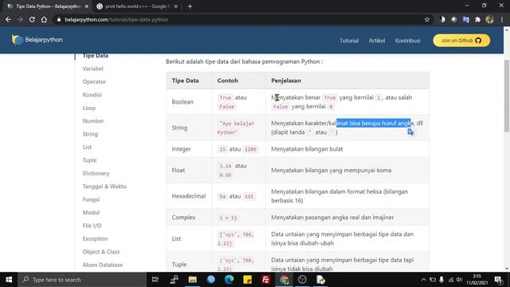Image resolution: width=510 pixels, height=287 pixels.
Task: Bookmark page with star icon
Action: [427, 19]
